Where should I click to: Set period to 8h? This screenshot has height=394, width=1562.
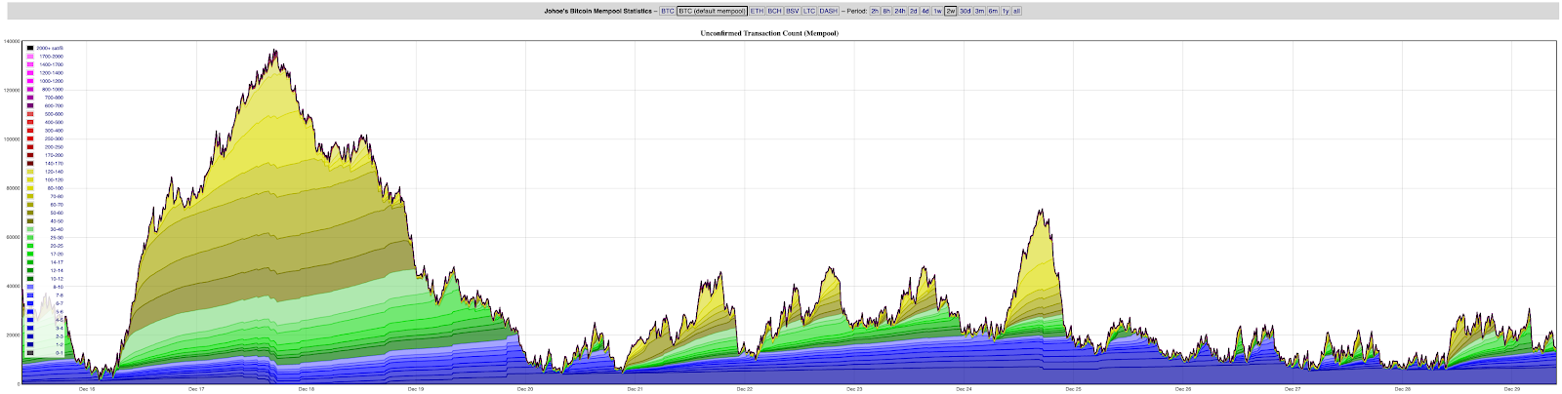pos(886,11)
